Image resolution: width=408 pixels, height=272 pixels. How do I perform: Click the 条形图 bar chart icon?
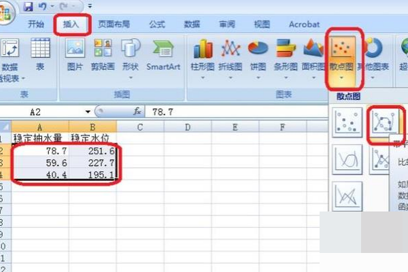tap(286, 48)
